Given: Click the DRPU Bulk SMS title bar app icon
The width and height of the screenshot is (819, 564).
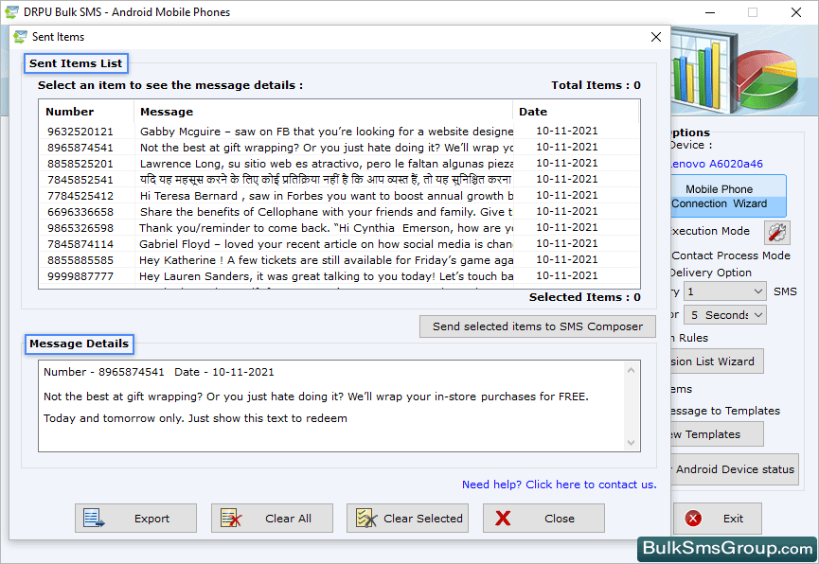Looking at the screenshot, I should (x=11, y=12).
